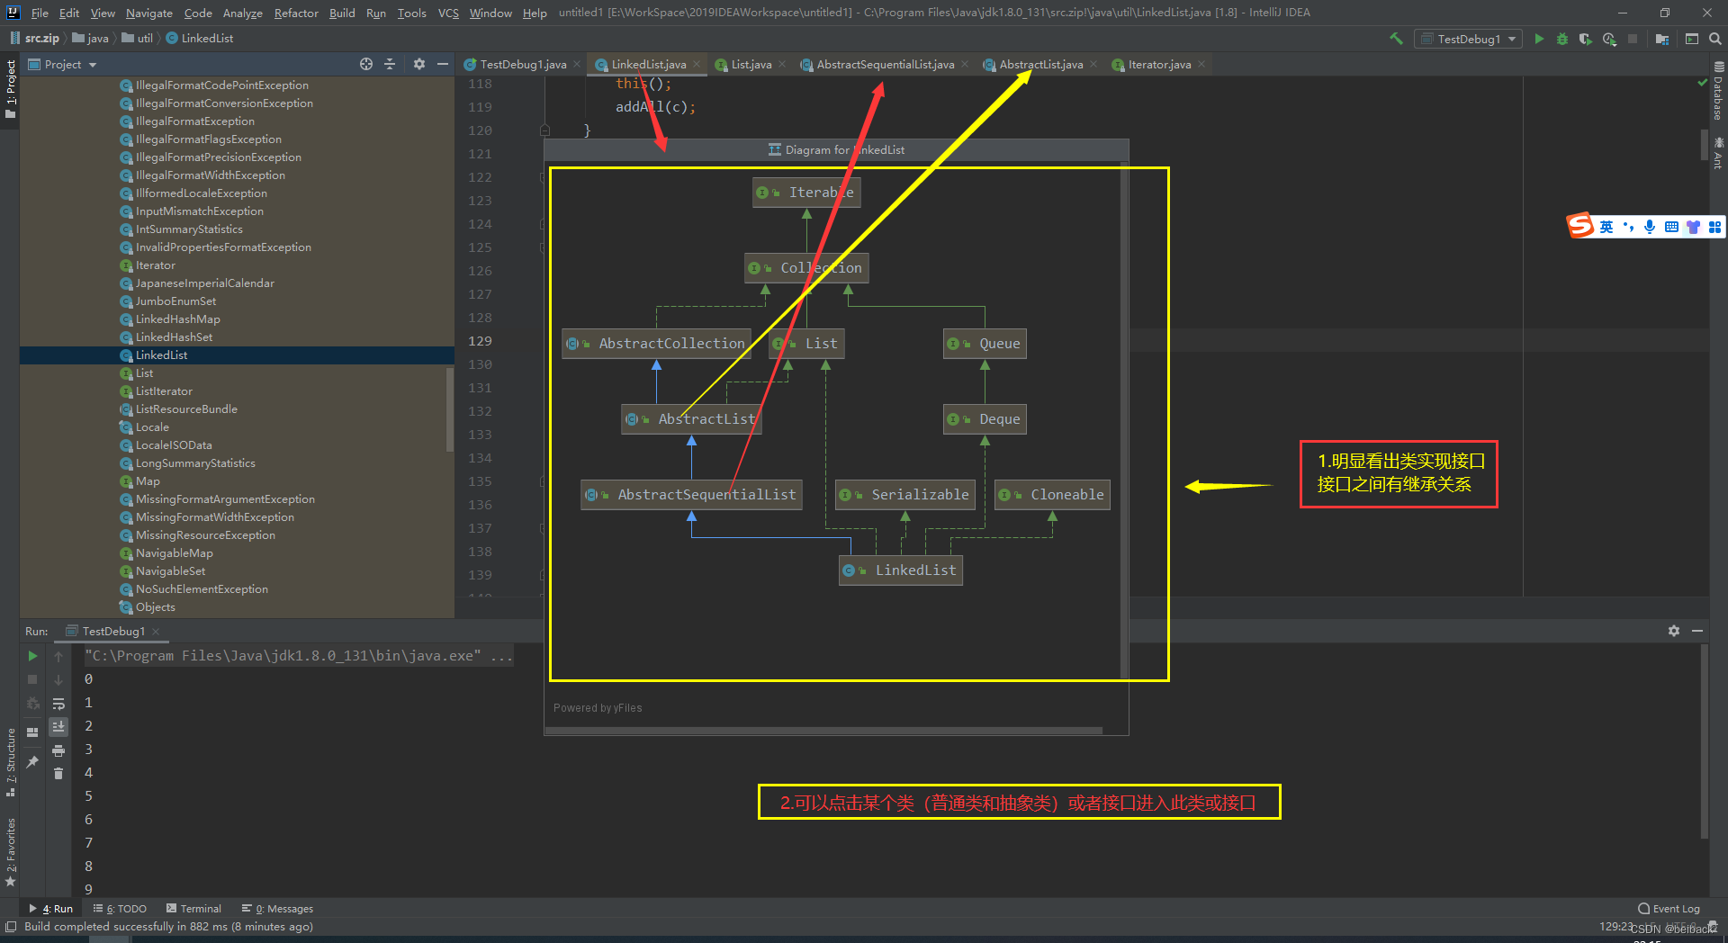Open the Navigate menu
This screenshot has height=943, width=1728.
(148, 13)
